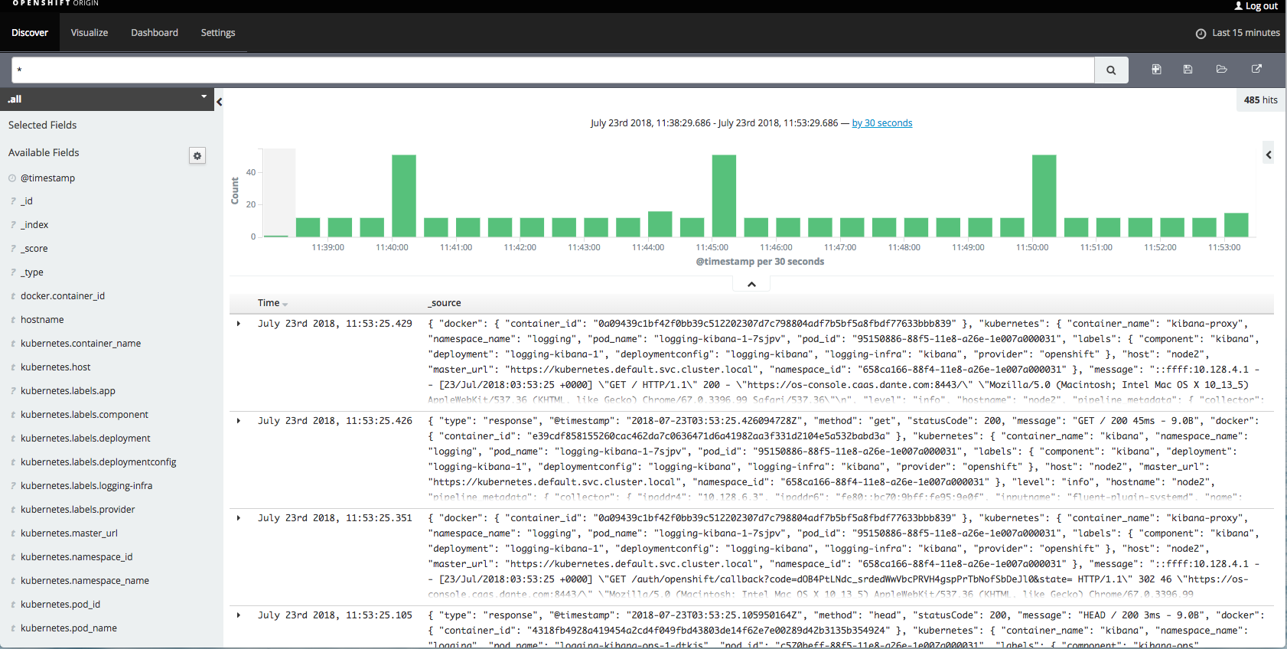Viewport: 1287px width, 649px height.
Task: Select the kubernetes.labels.deployment field
Action: (x=86, y=439)
